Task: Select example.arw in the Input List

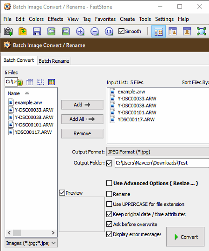Action: pyautogui.click(x=128, y=92)
